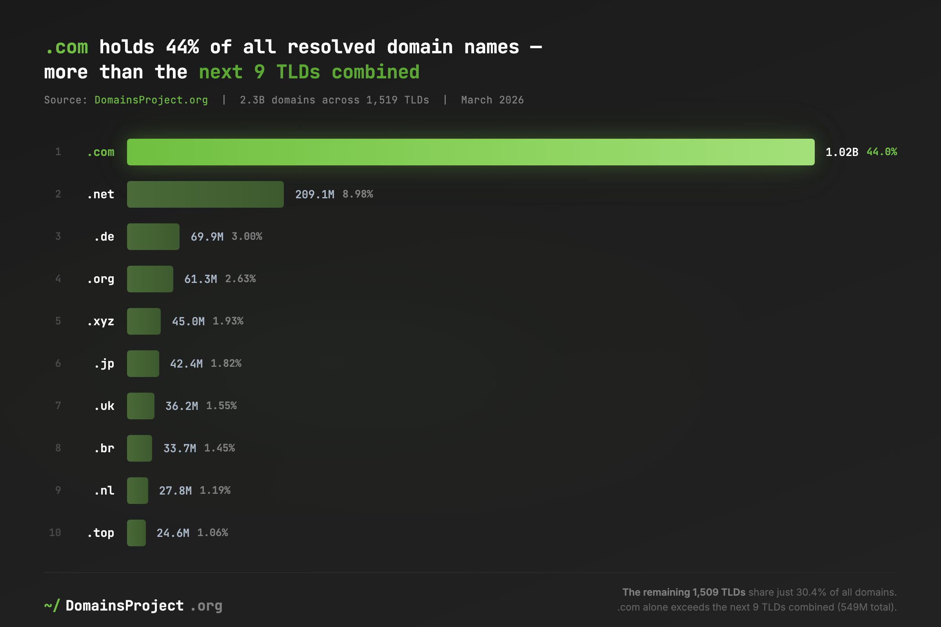Select the March 2026 date text
The image size is (941, 627).
click(492, 100)
